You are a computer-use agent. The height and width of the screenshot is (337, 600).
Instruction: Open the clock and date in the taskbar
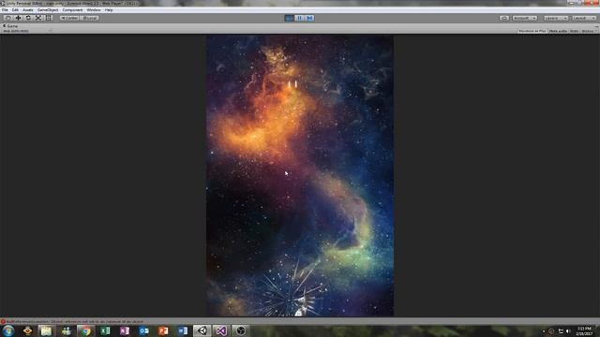tap(584, 330)
